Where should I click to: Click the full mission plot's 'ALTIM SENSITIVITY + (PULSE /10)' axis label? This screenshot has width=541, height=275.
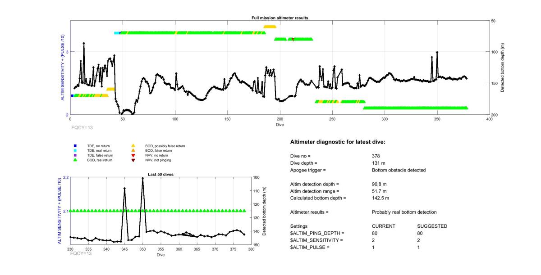[x=64, y=68]
